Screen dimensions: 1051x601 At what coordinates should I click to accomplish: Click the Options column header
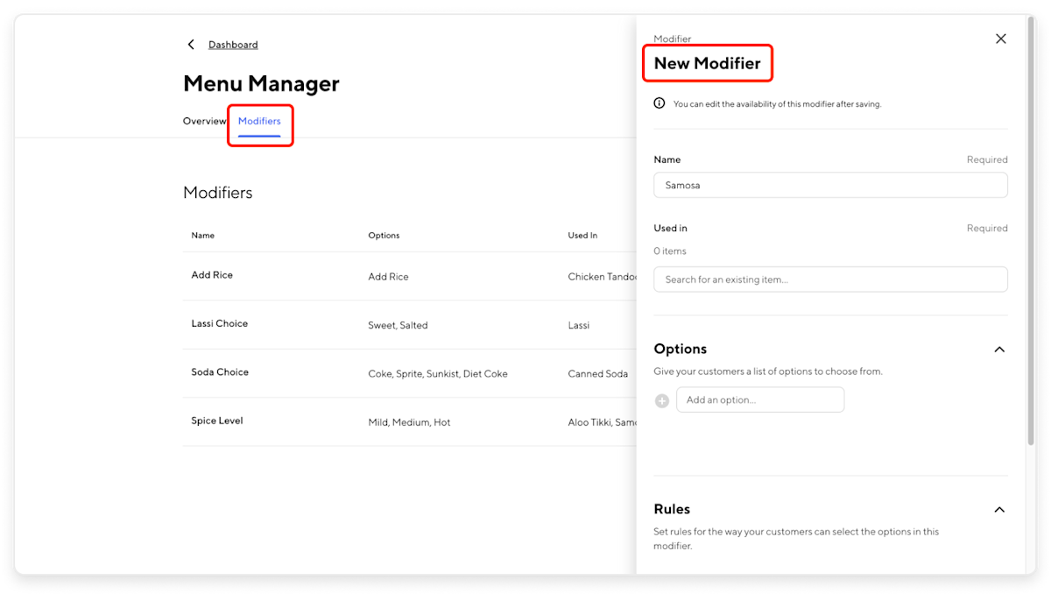(x=384, y=236)
